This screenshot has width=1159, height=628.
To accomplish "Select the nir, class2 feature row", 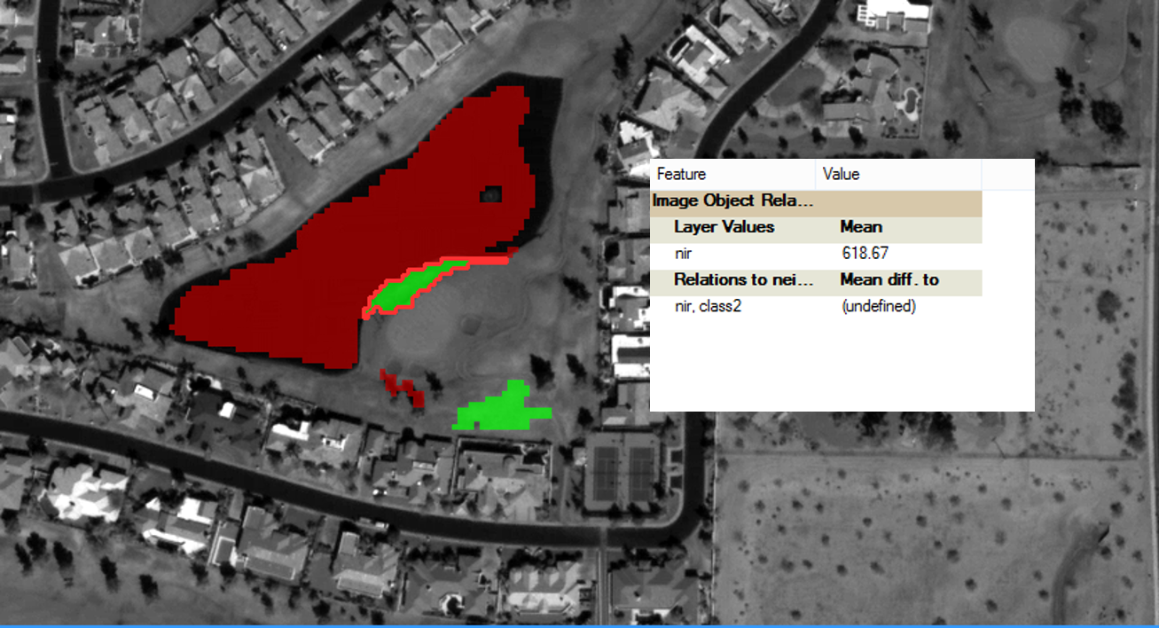I will coord(709,306).
